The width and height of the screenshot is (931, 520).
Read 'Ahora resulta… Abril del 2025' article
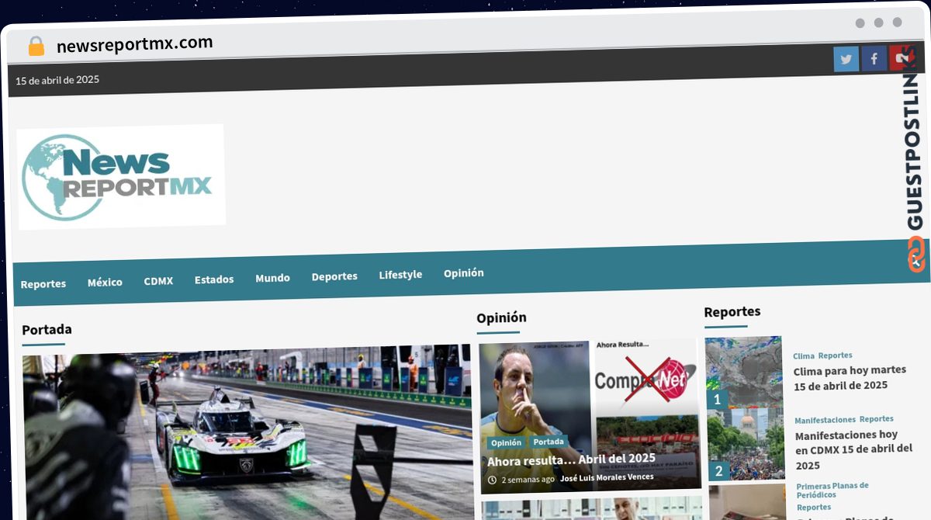(571, 459)
